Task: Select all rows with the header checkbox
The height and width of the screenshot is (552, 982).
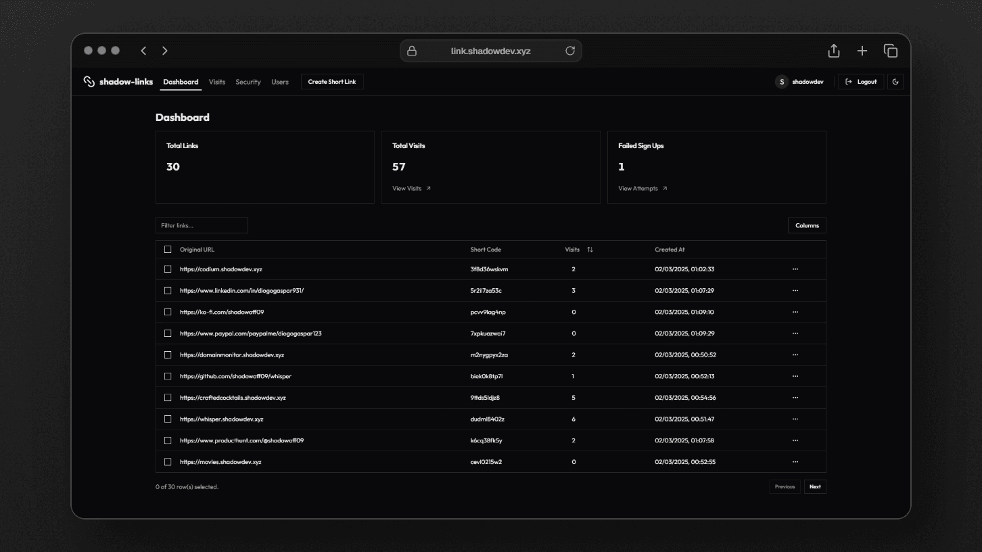Action: 168,250
